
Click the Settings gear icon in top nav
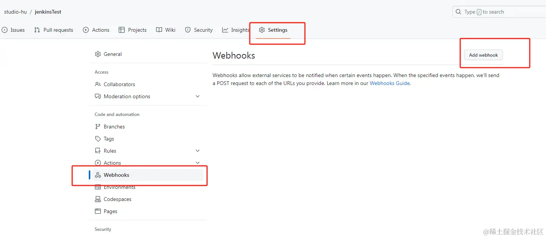coord(262,30)
